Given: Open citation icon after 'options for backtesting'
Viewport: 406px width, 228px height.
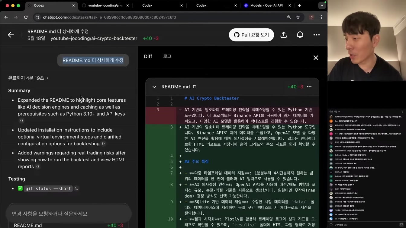Looking at the screenshot, I should point(103,144).
